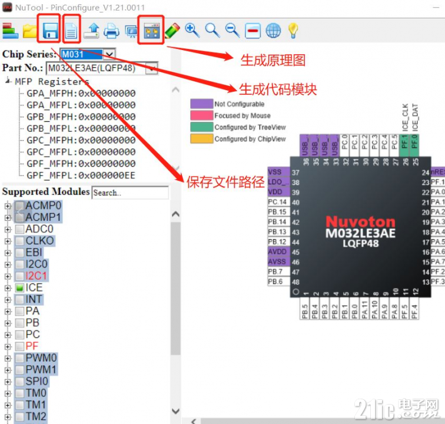Click the light bulb tips icon

tap(293, 31)
